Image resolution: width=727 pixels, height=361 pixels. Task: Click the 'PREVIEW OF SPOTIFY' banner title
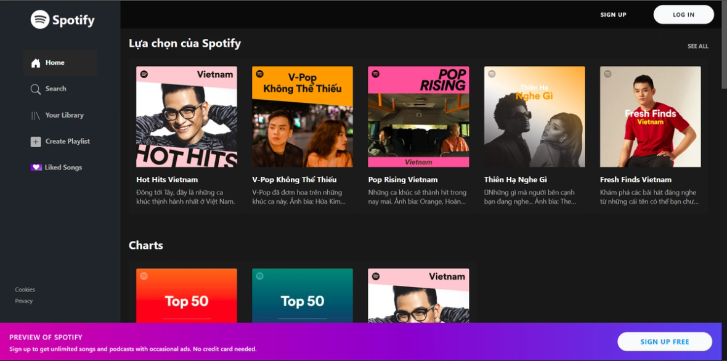pos(46,338)
